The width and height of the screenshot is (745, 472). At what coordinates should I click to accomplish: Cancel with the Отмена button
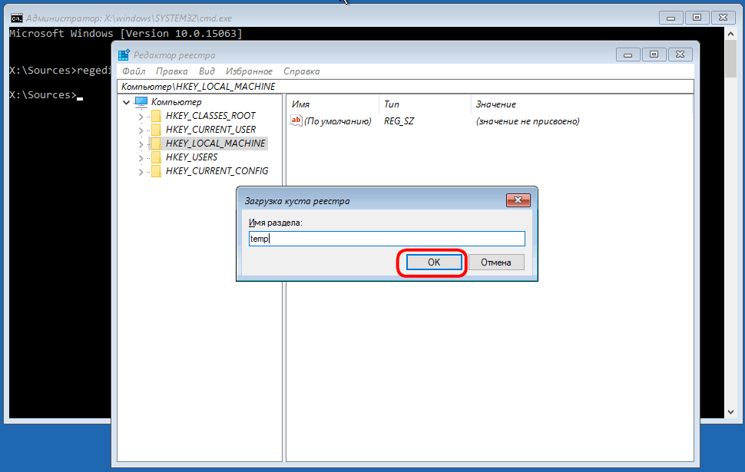point(496,262)
